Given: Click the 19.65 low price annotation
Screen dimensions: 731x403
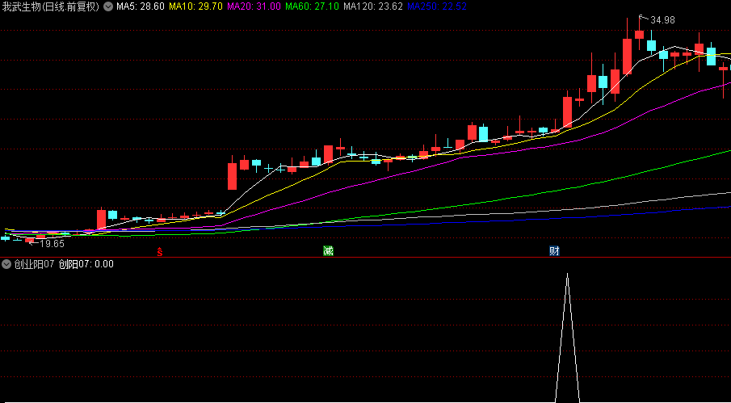Looking at the screenshot, I should [x=52, y=244].
